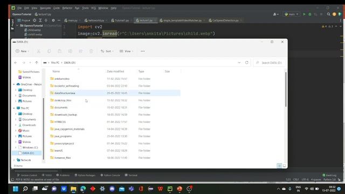Open the Tools menu in PyCharm
Screen dimensions: 345x194
click(85, 8)
